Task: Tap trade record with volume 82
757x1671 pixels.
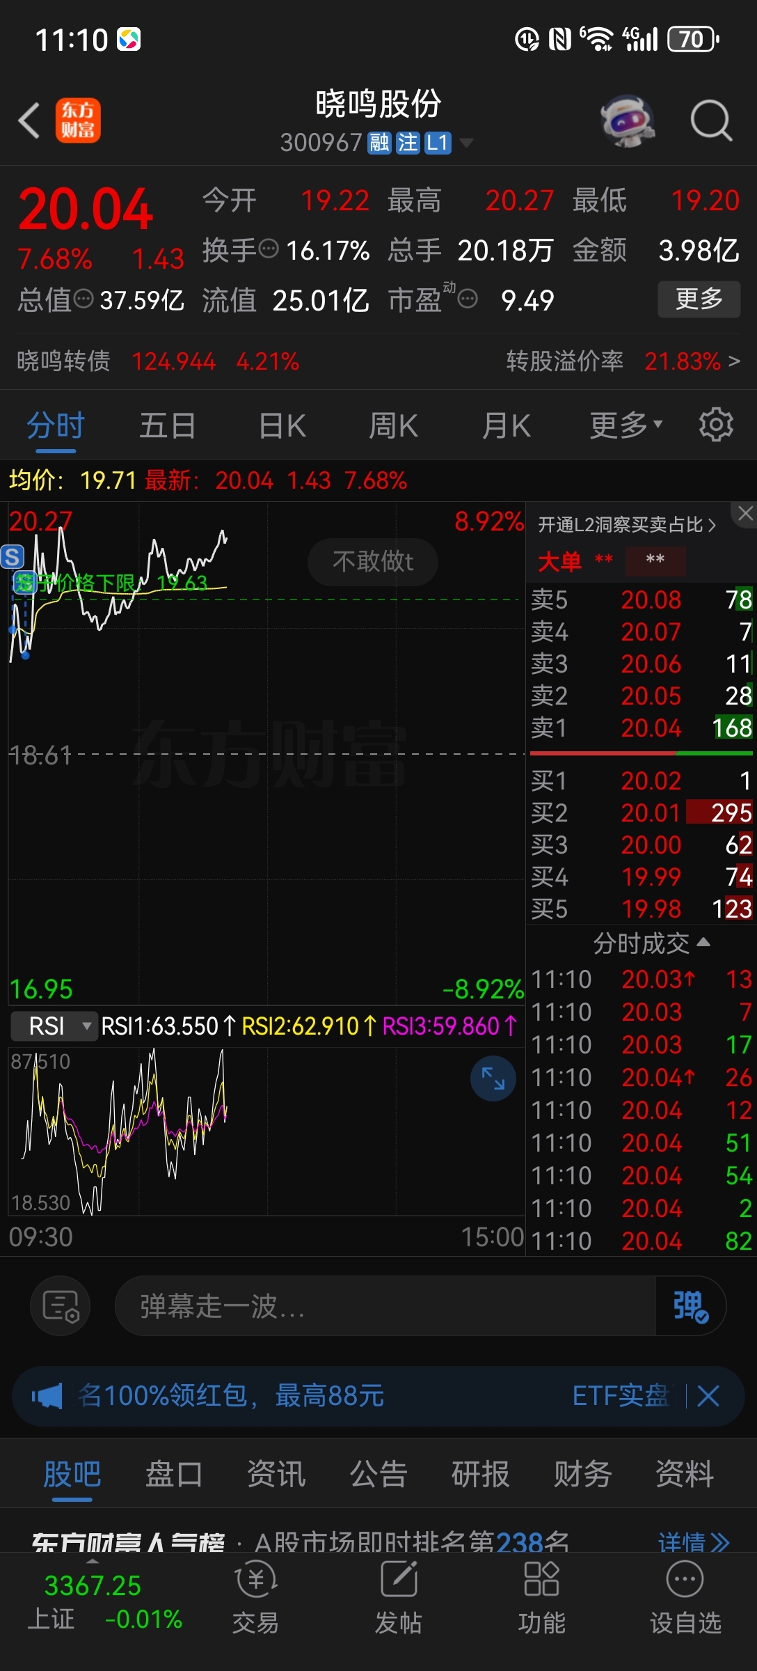Action: [x=641, y=1241]
